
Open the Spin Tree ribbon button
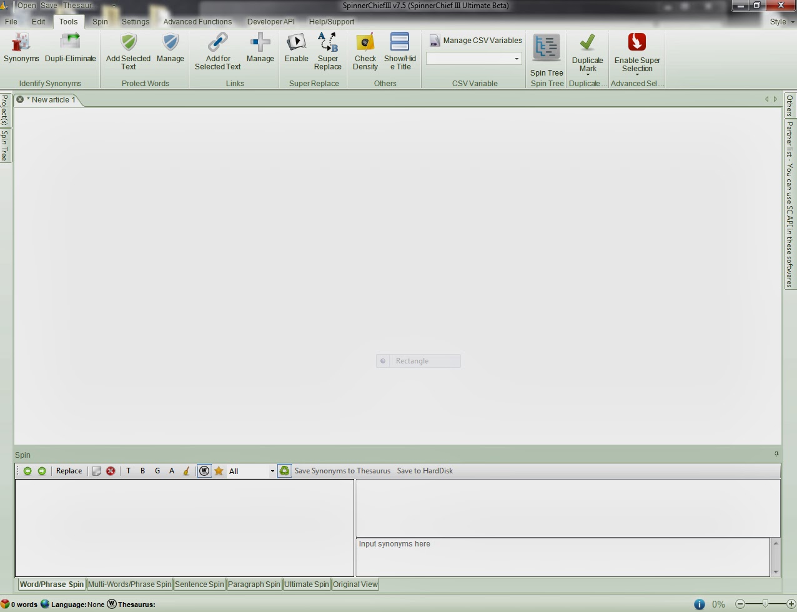(x=547, y=55)
